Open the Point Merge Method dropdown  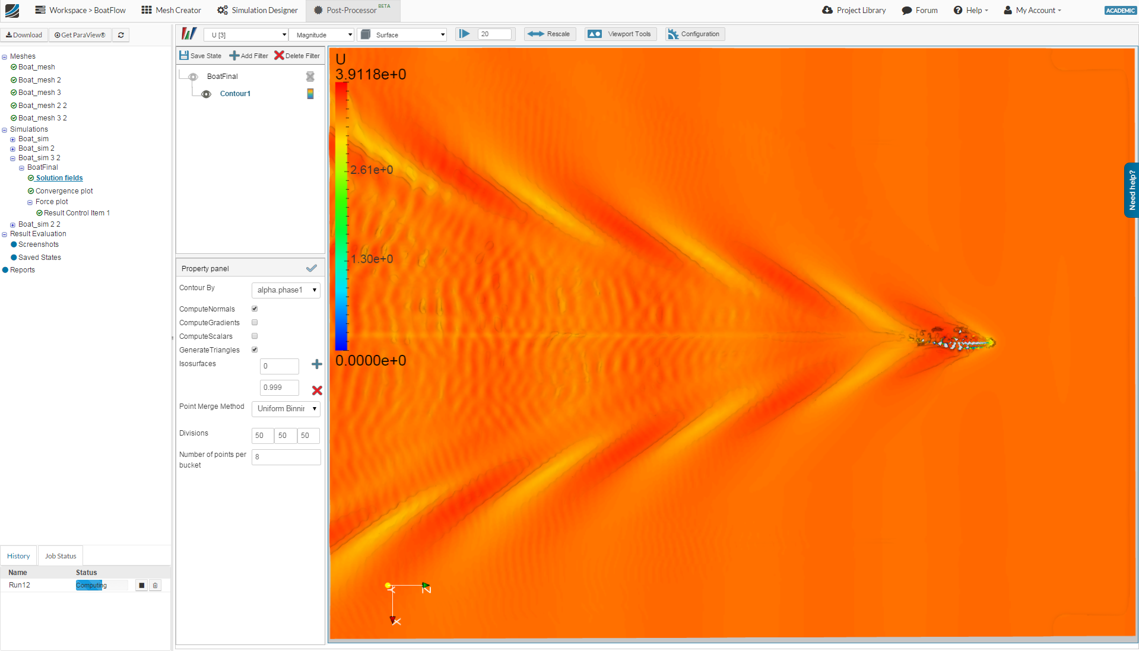click(286, 409)
